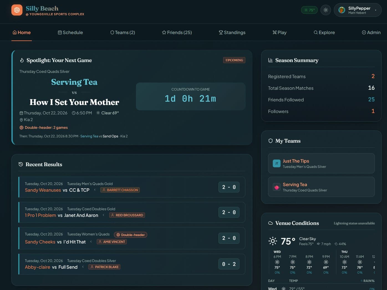Click the bar chart icon beside Season Summary
The image size is (387, 290).
click(x=271, y=60)
